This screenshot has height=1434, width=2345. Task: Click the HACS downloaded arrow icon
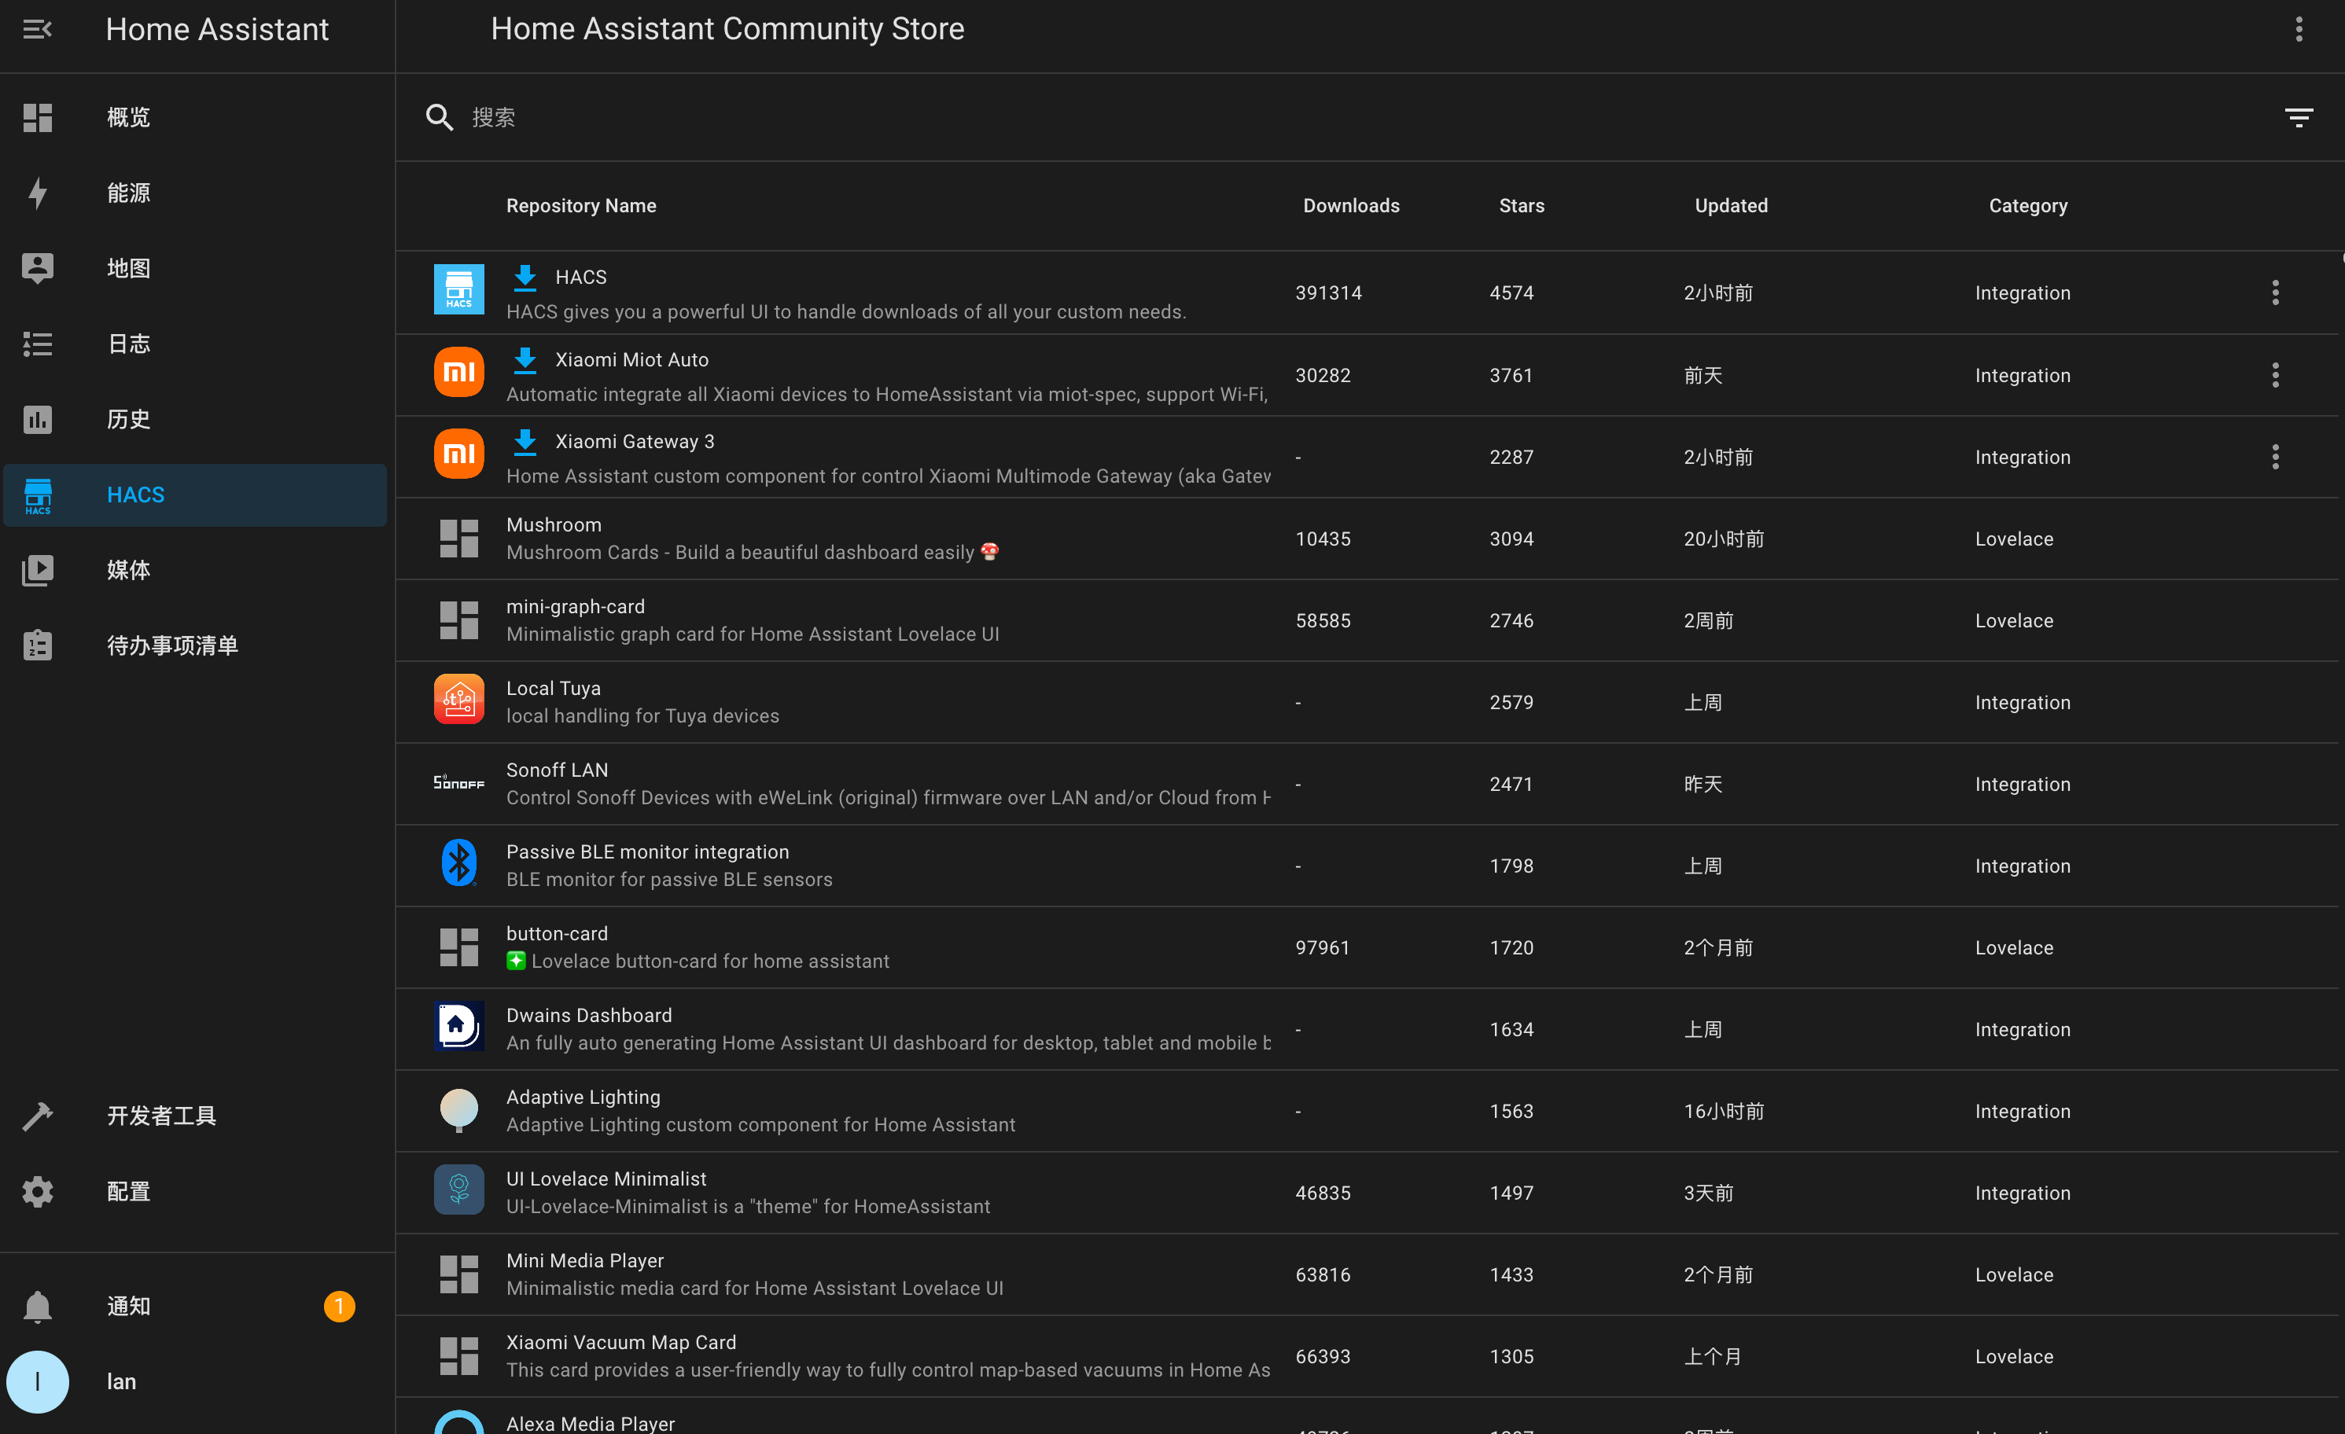525,278
